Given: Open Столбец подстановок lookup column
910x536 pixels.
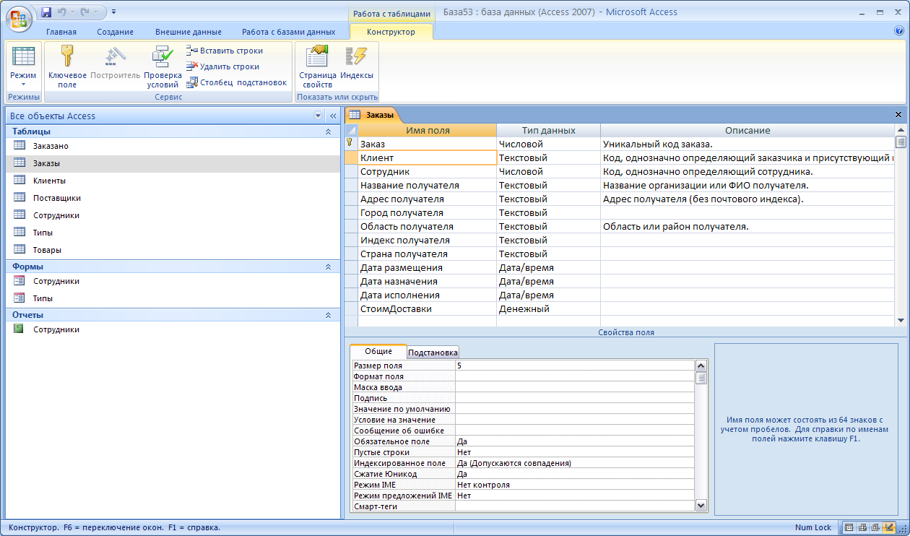Looking at the screenshot, I should tap(237, 82).
